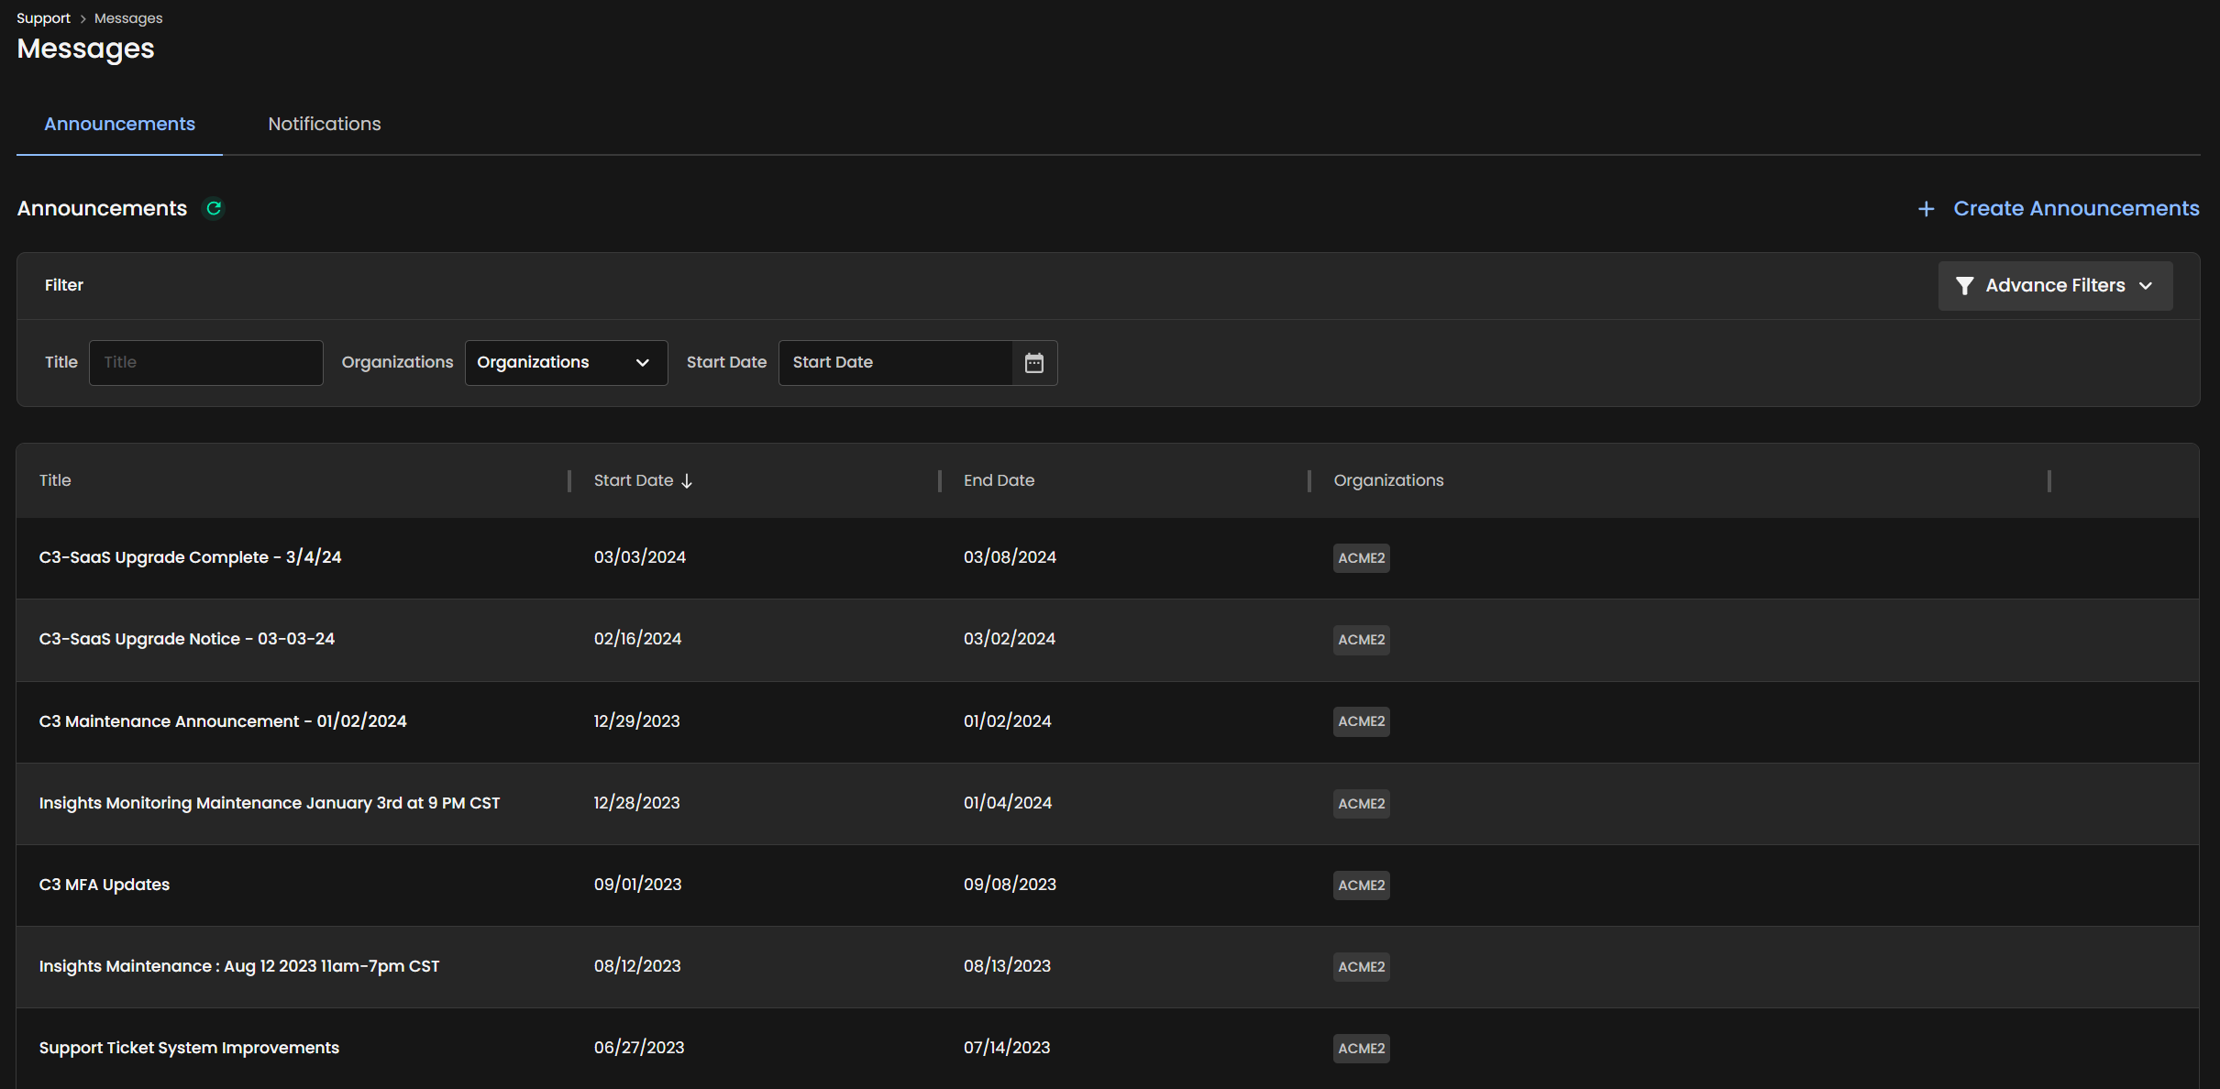Viewport: 2220px width, 1089px height.
Task: Sort by the Title column header
Action: [x=55, y=480]
